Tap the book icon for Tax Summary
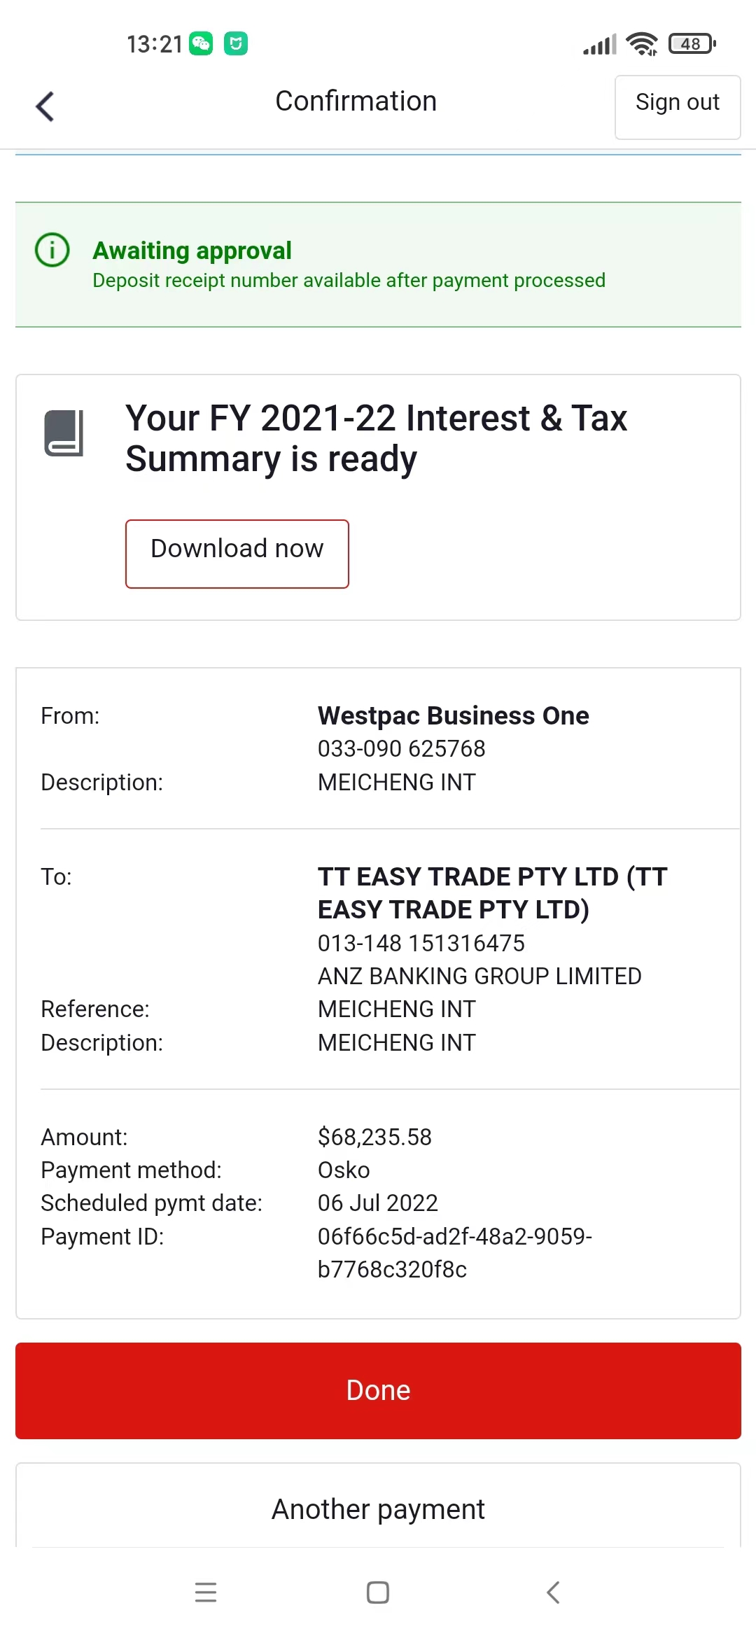Image resolution: width=756 pixels, height=1638 pixels. (64, 433)
